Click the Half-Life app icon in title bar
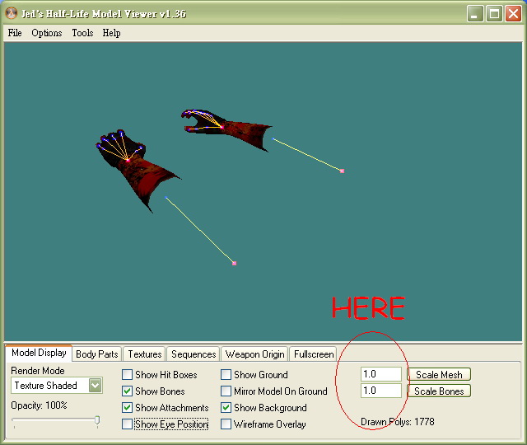 [12, 13]
